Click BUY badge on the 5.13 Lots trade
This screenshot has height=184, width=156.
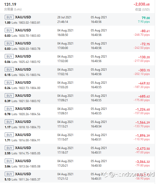(x=9, y=174)
